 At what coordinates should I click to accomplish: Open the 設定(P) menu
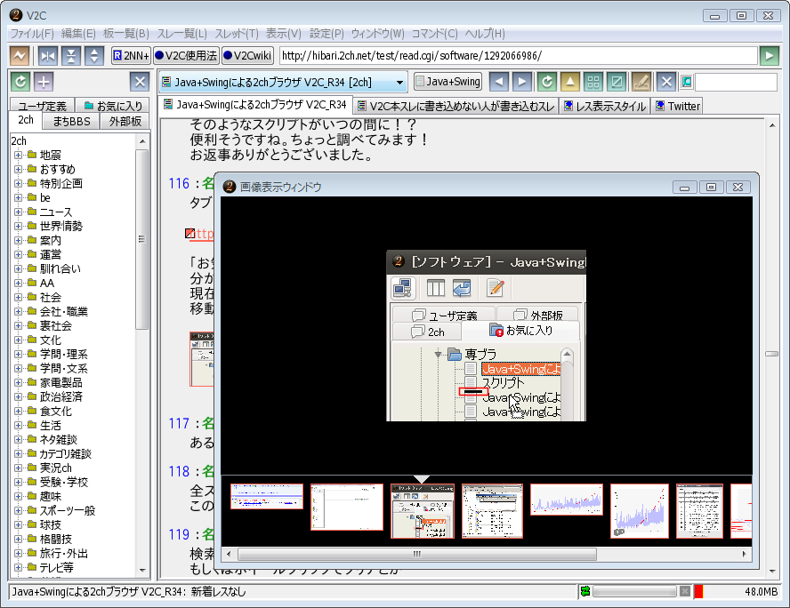click(326, 34)
